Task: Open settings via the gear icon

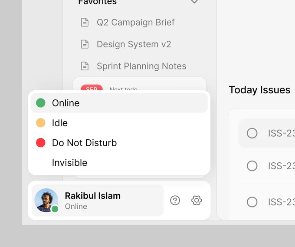Action: point(197,200)
